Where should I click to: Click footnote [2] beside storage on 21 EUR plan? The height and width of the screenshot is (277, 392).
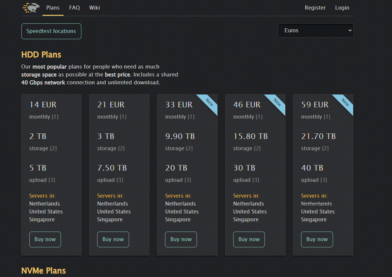pyautogui.click(x=121, y=149)
